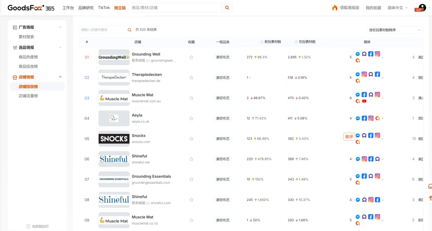Toggle favorite star for Aeyla
The width and height of the screenshot is (432, 231).
(x=191, y=118)
